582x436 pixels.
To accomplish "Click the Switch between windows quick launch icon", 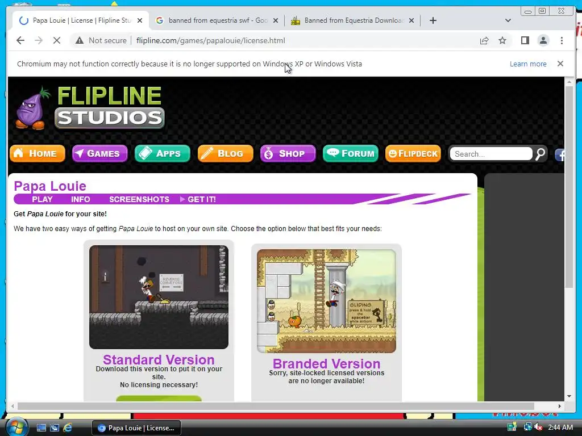I will [55, 428].
